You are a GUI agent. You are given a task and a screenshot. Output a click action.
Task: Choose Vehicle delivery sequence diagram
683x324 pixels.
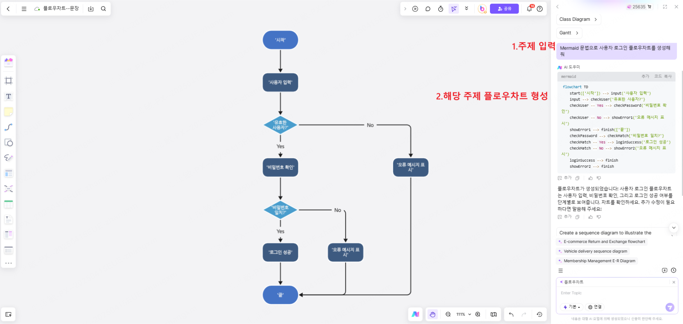593,251
